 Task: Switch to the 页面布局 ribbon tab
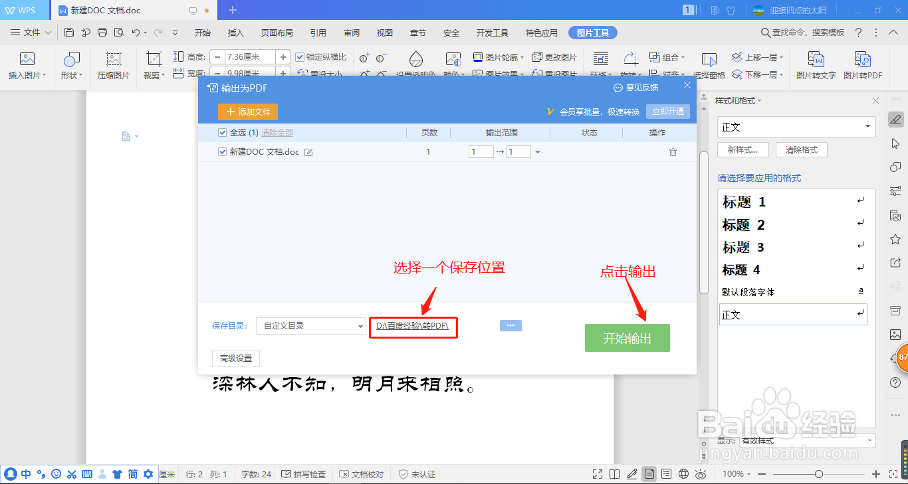point(277,31)
